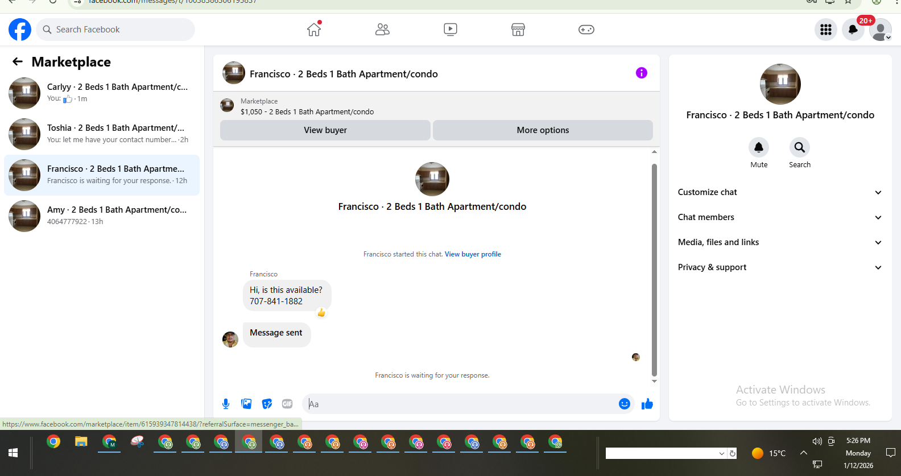Click the voice clip microphone icon
The height and width of the screenshot is (476, 901).
[226, 404]
